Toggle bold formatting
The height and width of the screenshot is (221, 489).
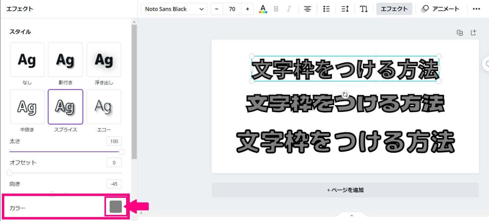click(276, 9)
